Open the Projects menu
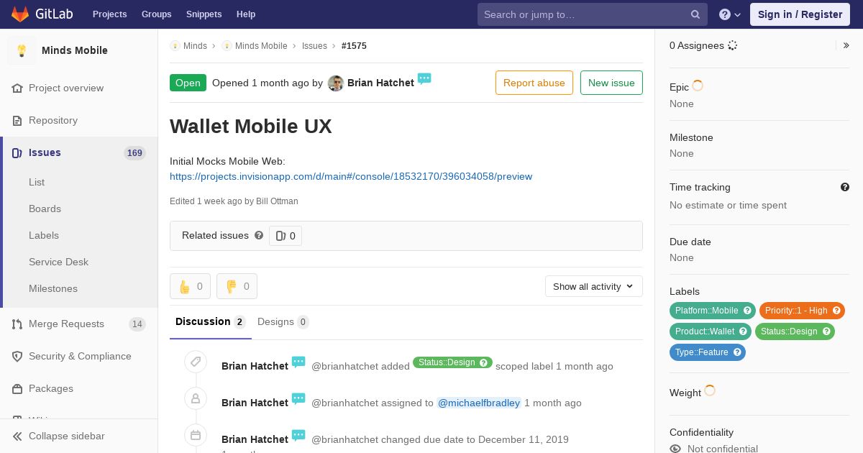This screenshot has height=453, width=863. pos(110,14)
